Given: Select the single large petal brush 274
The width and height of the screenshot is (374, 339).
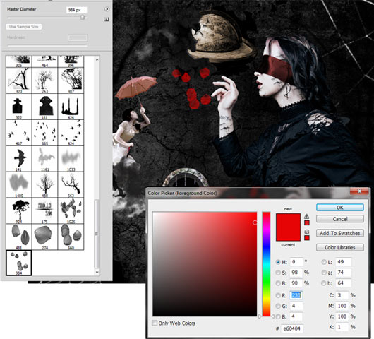Looking at the screenshot, I should 44,237.
